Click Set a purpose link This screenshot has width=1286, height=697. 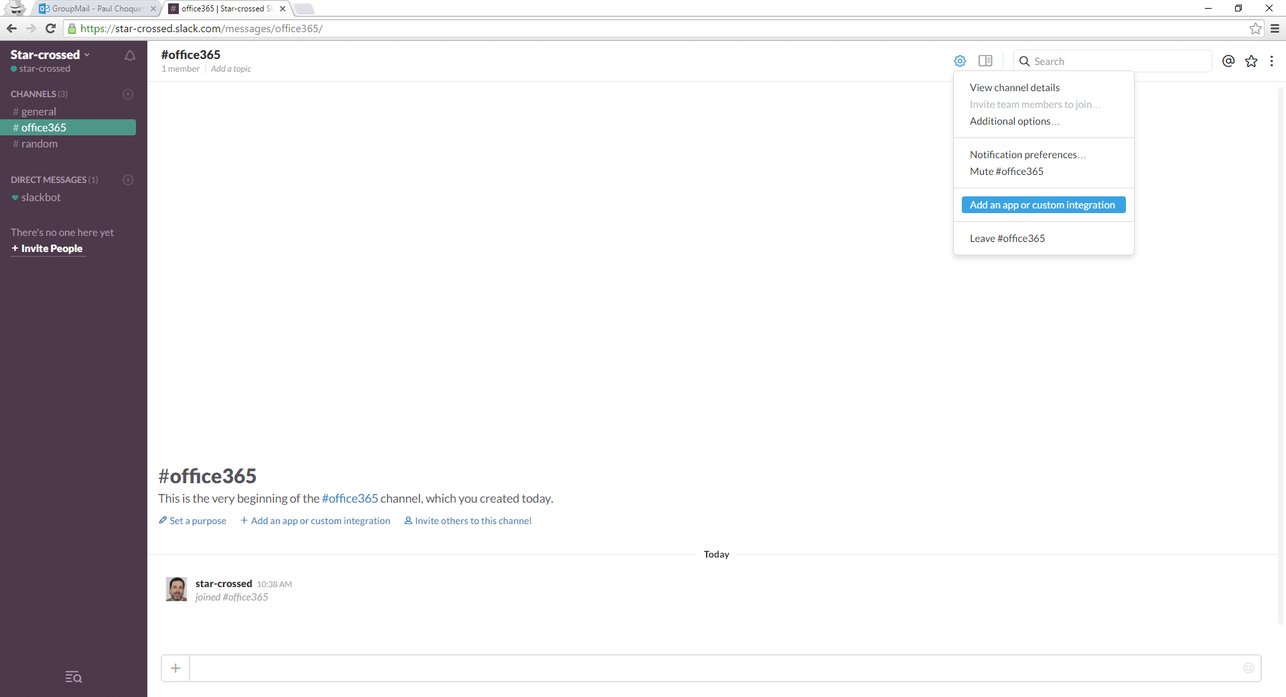pos(193,521)
